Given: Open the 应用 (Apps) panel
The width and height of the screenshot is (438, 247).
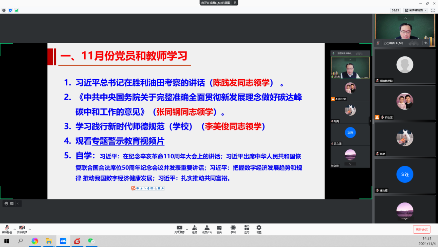Looking at the screenshot, I should (x=247, y=229).
